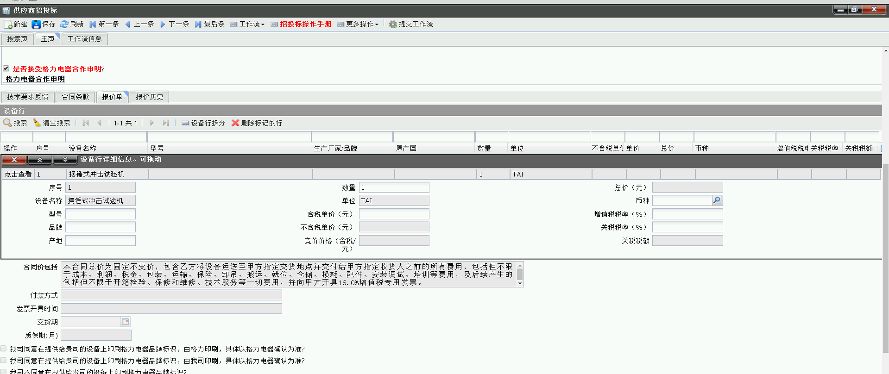Select the 报价单 tab
The width and height of the screenshot is (889, 374).
112,97
